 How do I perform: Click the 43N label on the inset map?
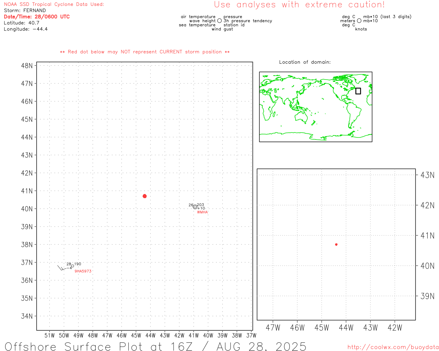click(427, 175)
